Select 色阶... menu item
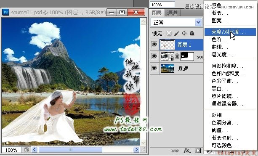 pos(230,40)
